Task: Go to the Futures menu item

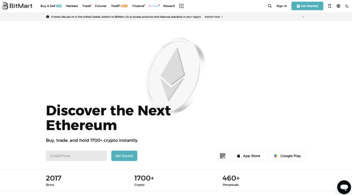Action: coord(101,6)
